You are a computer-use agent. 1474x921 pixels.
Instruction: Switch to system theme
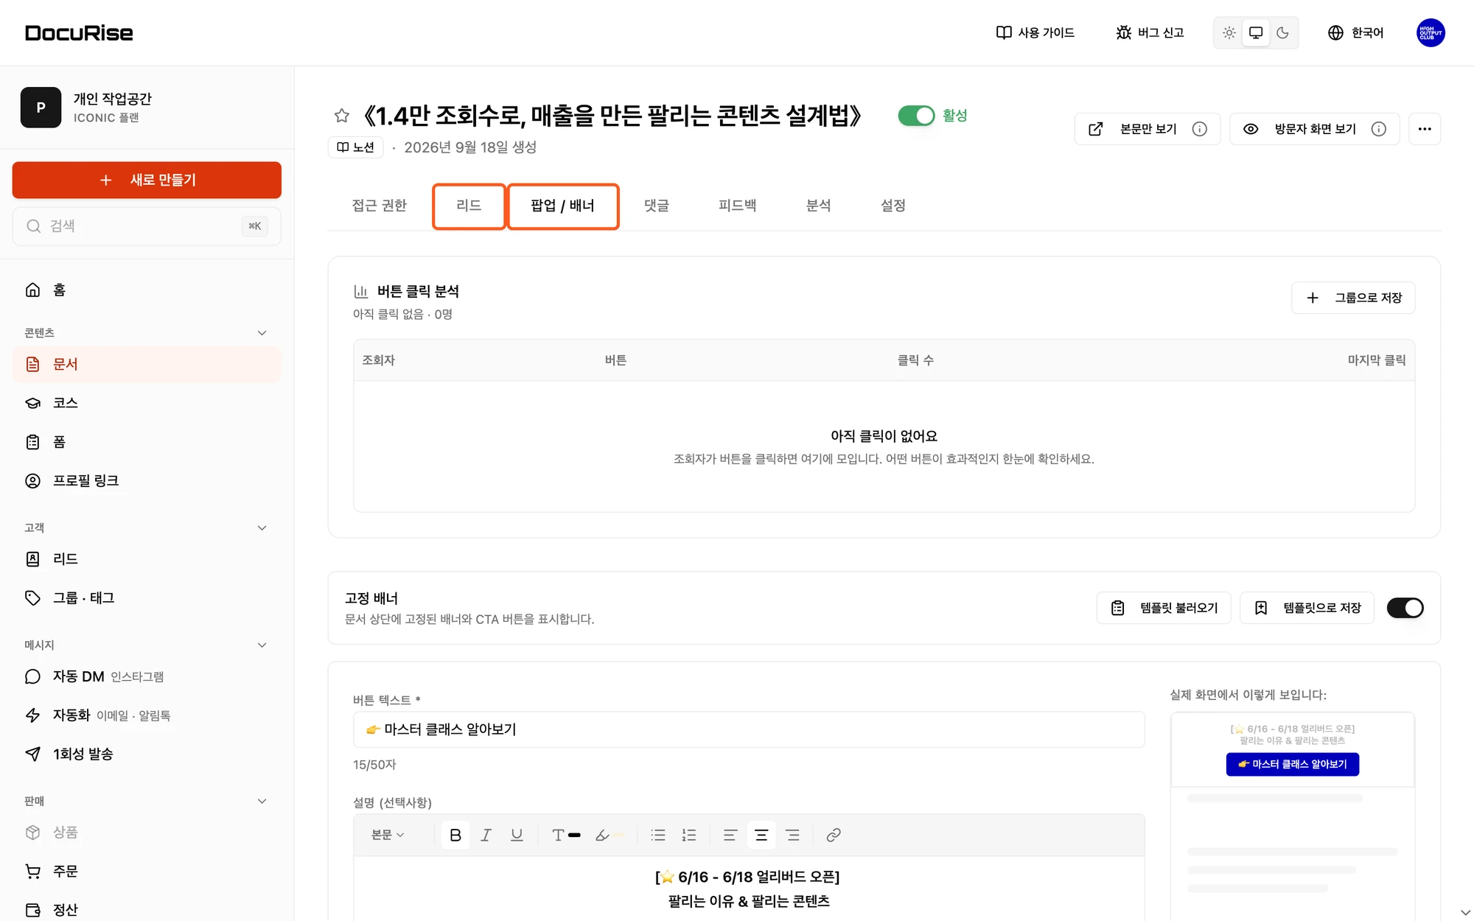(1256, 32)
